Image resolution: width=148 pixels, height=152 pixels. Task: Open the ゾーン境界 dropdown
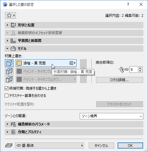click(x=112, y=116)
